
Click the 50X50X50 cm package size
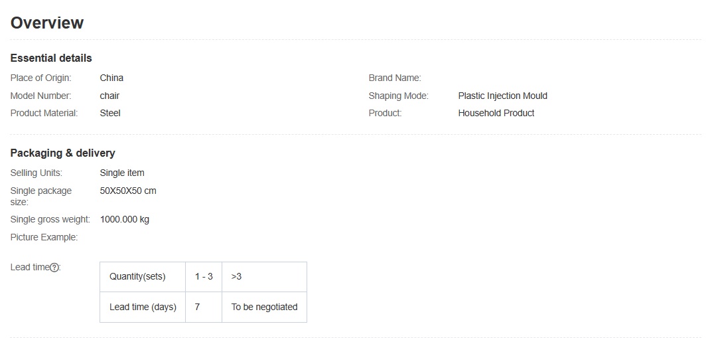128,191
